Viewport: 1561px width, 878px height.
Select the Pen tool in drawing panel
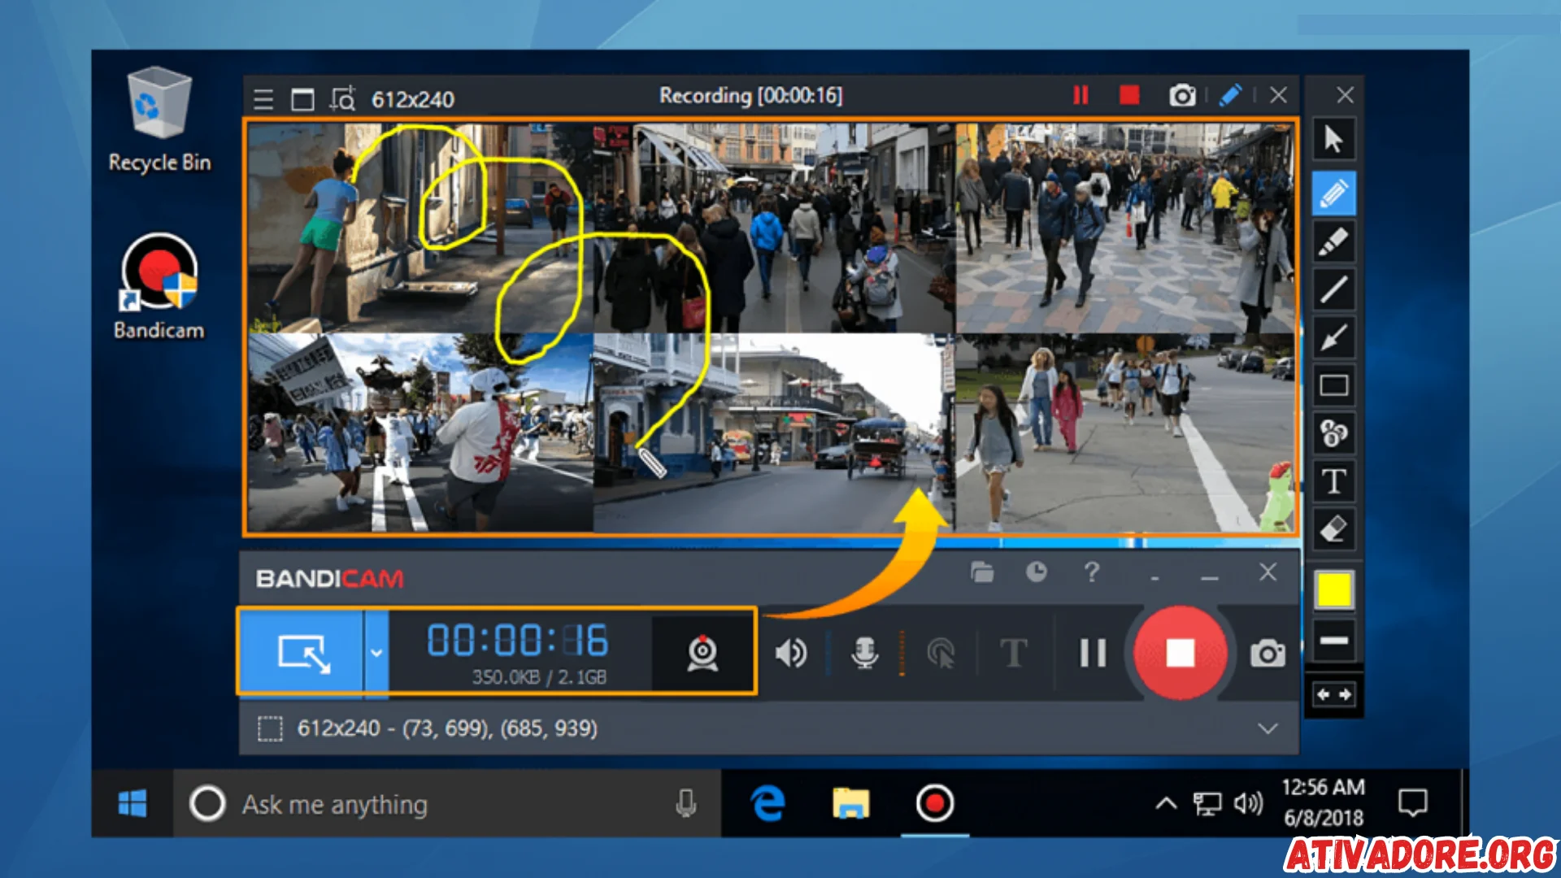1333,193
